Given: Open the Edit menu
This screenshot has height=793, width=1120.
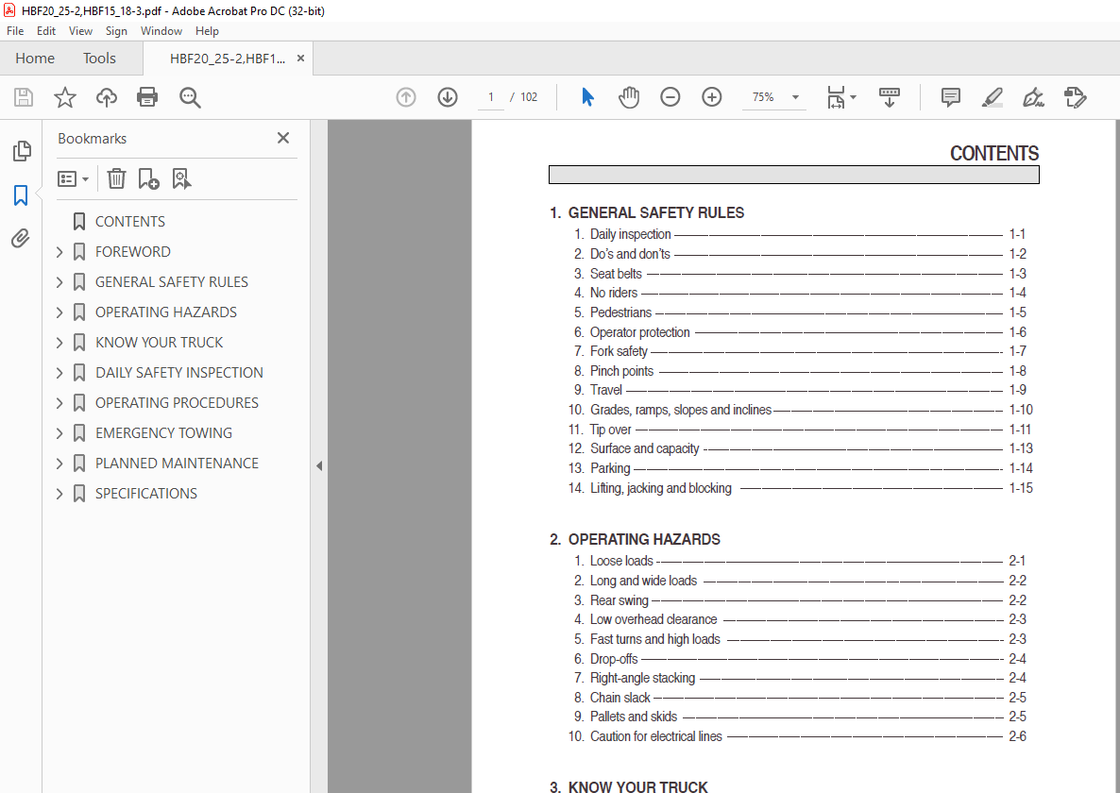Looking at the screenshot, I should pyautogui.click(x=46, y=31).
